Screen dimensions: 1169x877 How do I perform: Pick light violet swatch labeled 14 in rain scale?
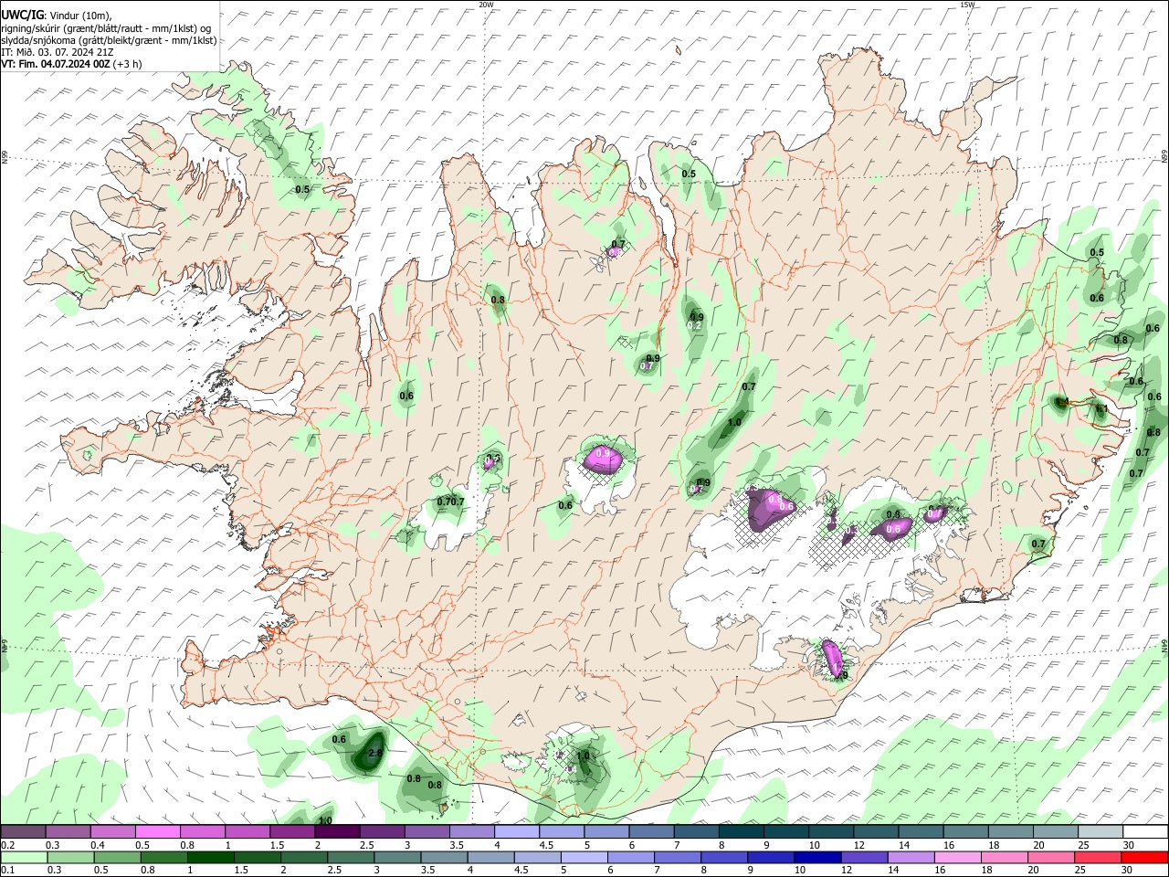click(911, 857)
